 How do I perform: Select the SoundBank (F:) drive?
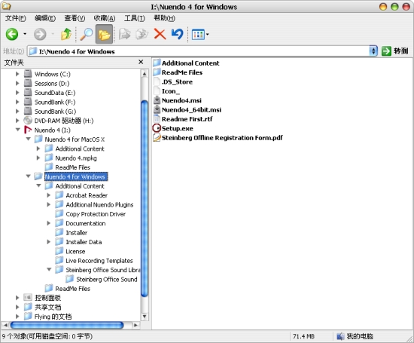[x=55, y=102]
